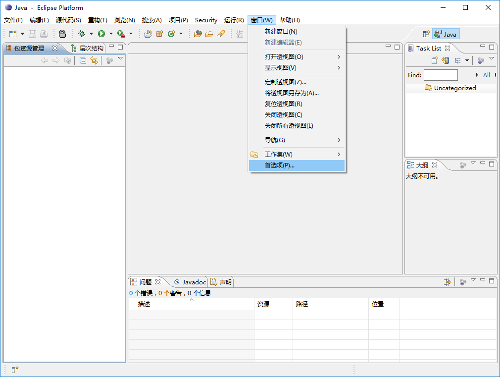Image resolution: width=500 pixels, height=377 pixels.
Task: Create a new Java project icon
Action: 148,34
